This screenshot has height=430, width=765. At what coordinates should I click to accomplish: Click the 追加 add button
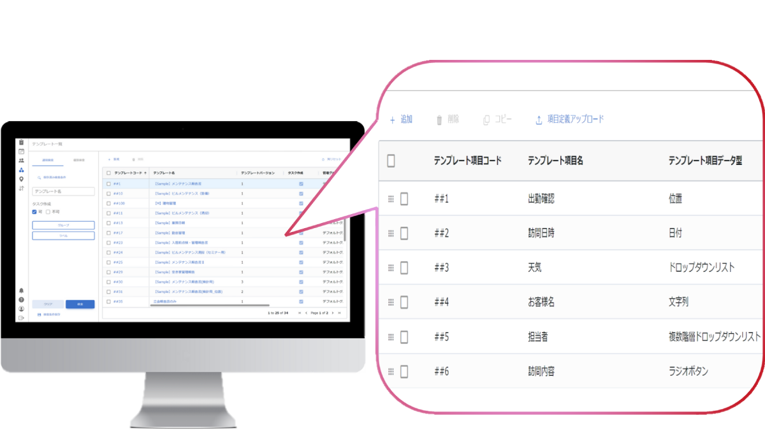pos(401,120)
